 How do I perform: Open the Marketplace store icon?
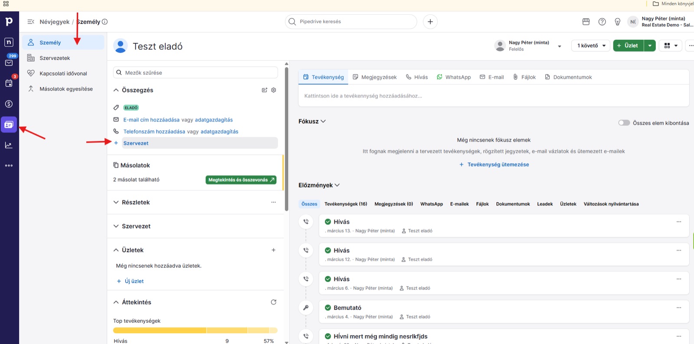tap(586, 22)
